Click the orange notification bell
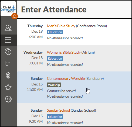The image size is (132, 127). tap(15, 16)
